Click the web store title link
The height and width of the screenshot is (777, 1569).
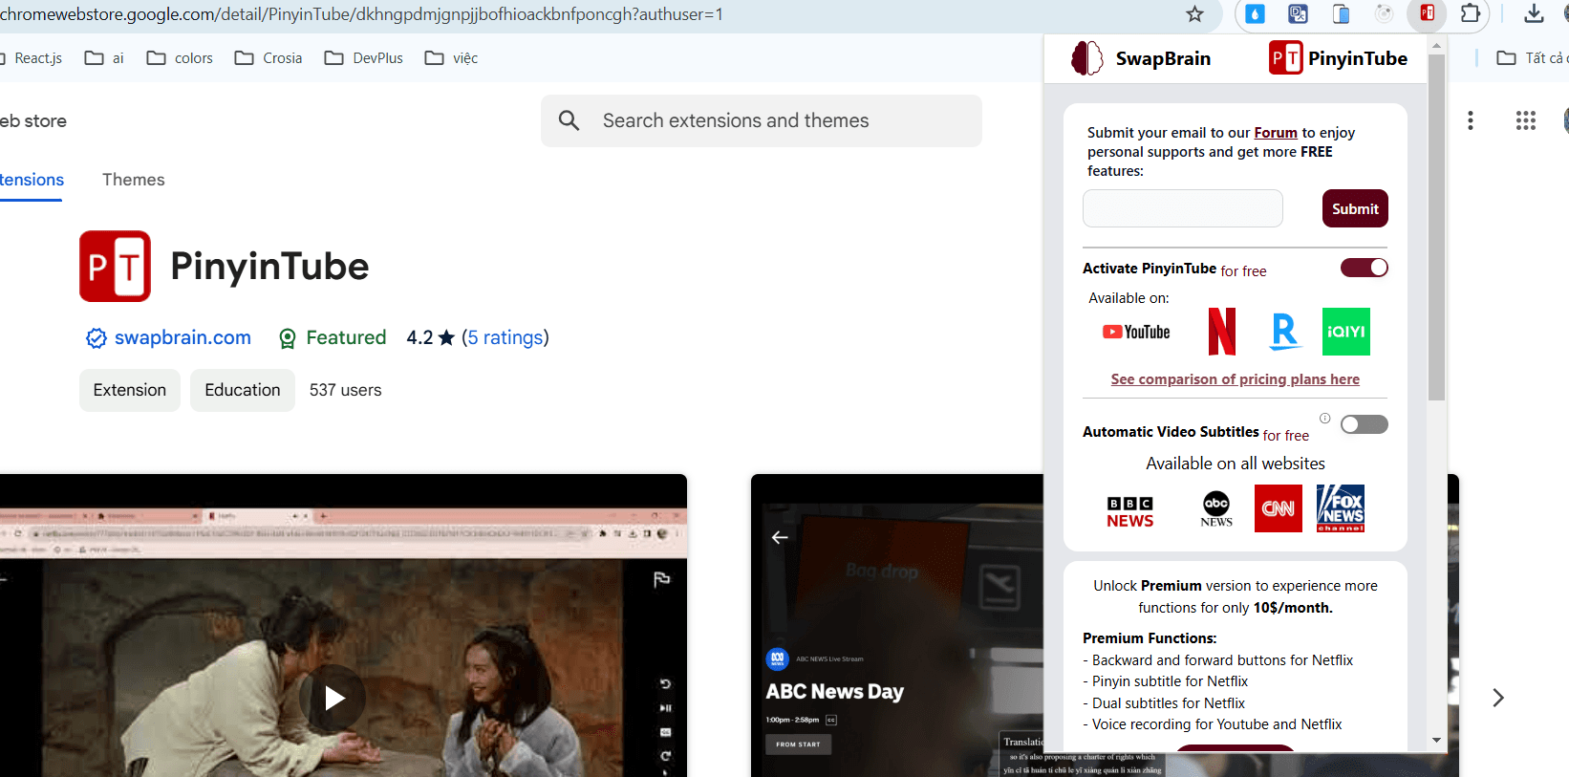click(33, 120)
